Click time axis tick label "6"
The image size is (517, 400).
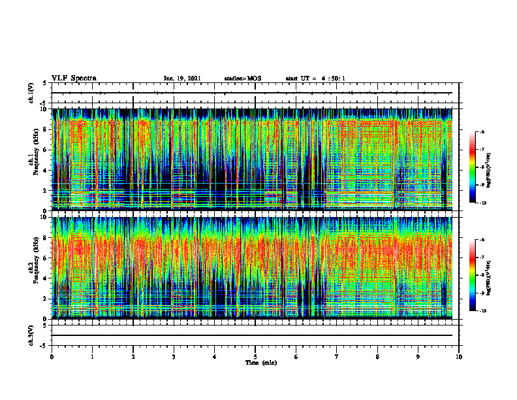pos(296,356)
